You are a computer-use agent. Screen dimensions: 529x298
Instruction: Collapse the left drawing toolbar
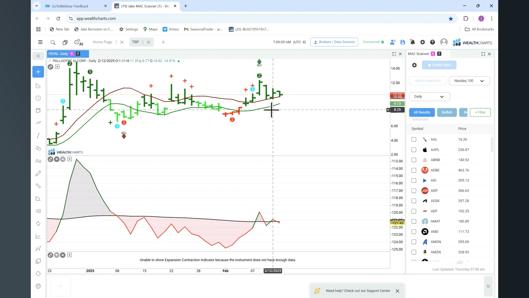38,56
